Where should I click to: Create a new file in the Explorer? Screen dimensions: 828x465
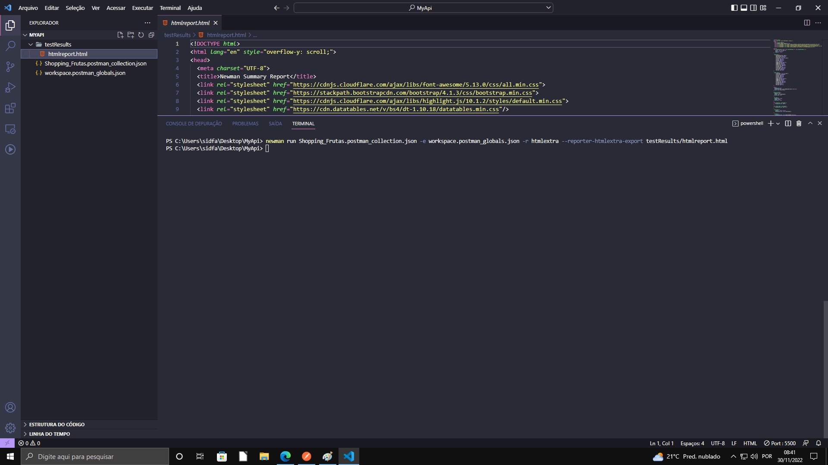click(x=120, y=35)
